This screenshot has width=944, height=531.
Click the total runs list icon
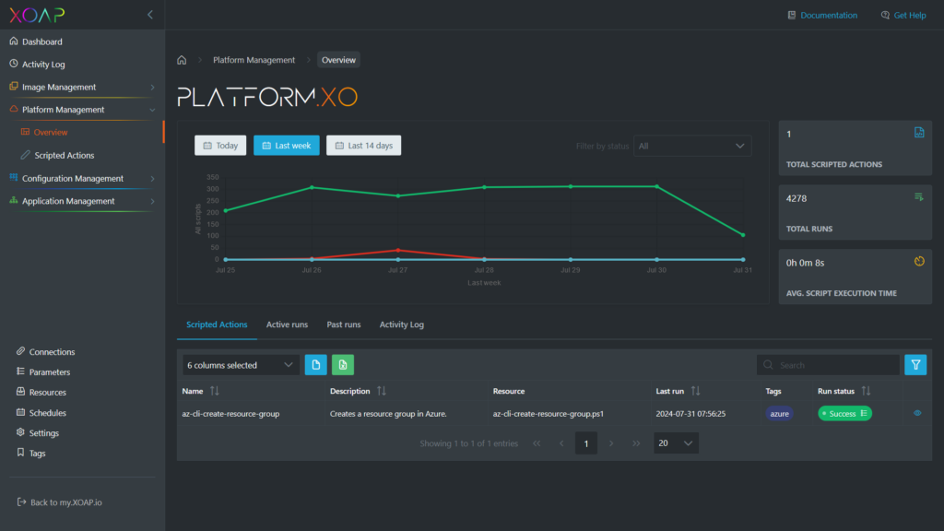point(919,197)
